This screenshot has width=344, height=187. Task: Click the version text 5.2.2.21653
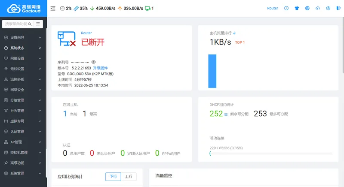(x=81, y=68)
